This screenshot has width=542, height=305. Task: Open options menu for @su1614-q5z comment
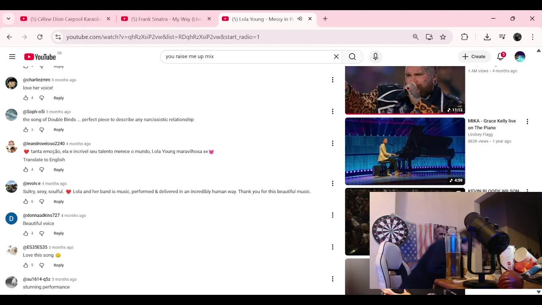tap(332, 279)
